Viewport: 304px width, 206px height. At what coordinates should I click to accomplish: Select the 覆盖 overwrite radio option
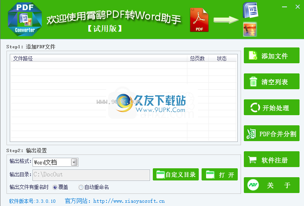(55, 187)
